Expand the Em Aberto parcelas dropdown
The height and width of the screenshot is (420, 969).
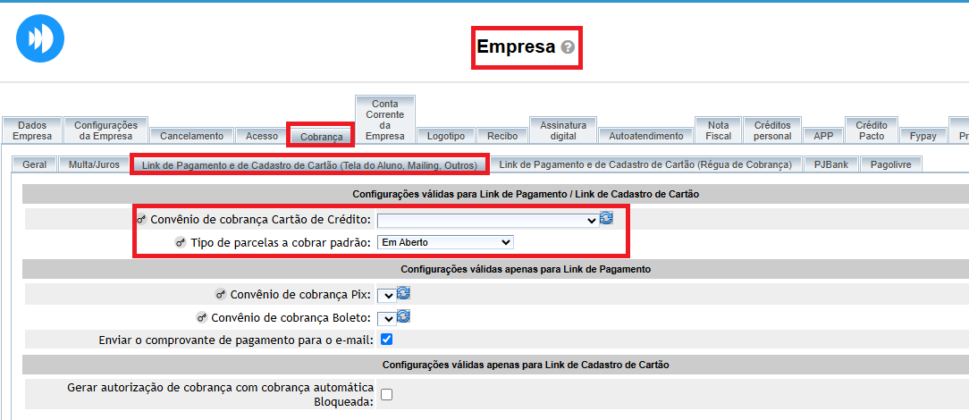pyautogui.click(x=444, y=242)
